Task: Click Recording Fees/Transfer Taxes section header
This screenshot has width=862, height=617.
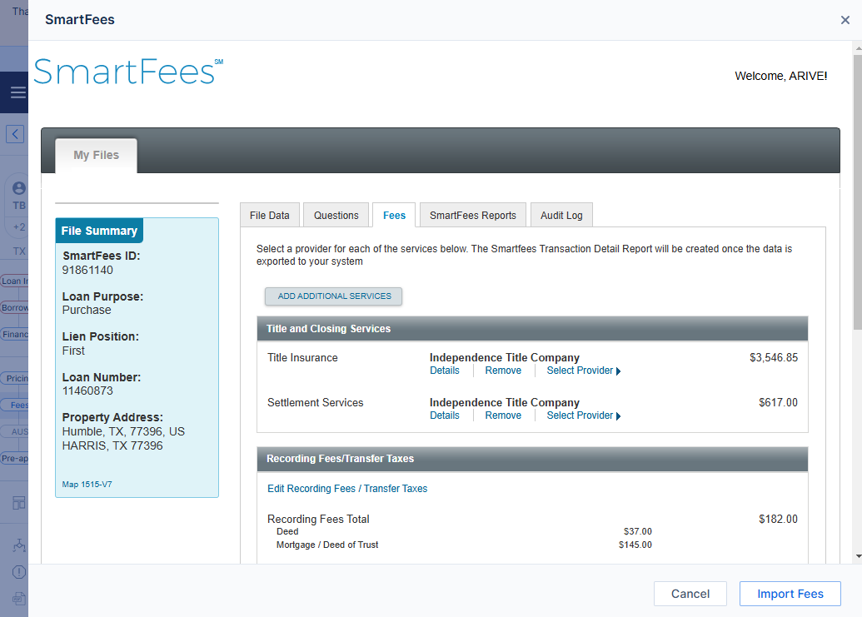Action: pyautogui.click(x=532, y=459)
